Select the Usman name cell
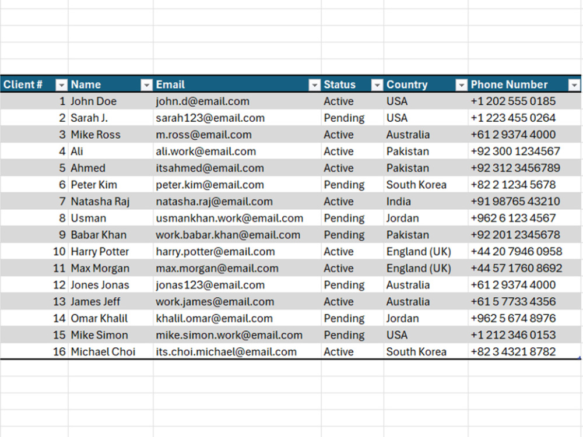This screenshot has width=583, height=437. coord(110,218)
